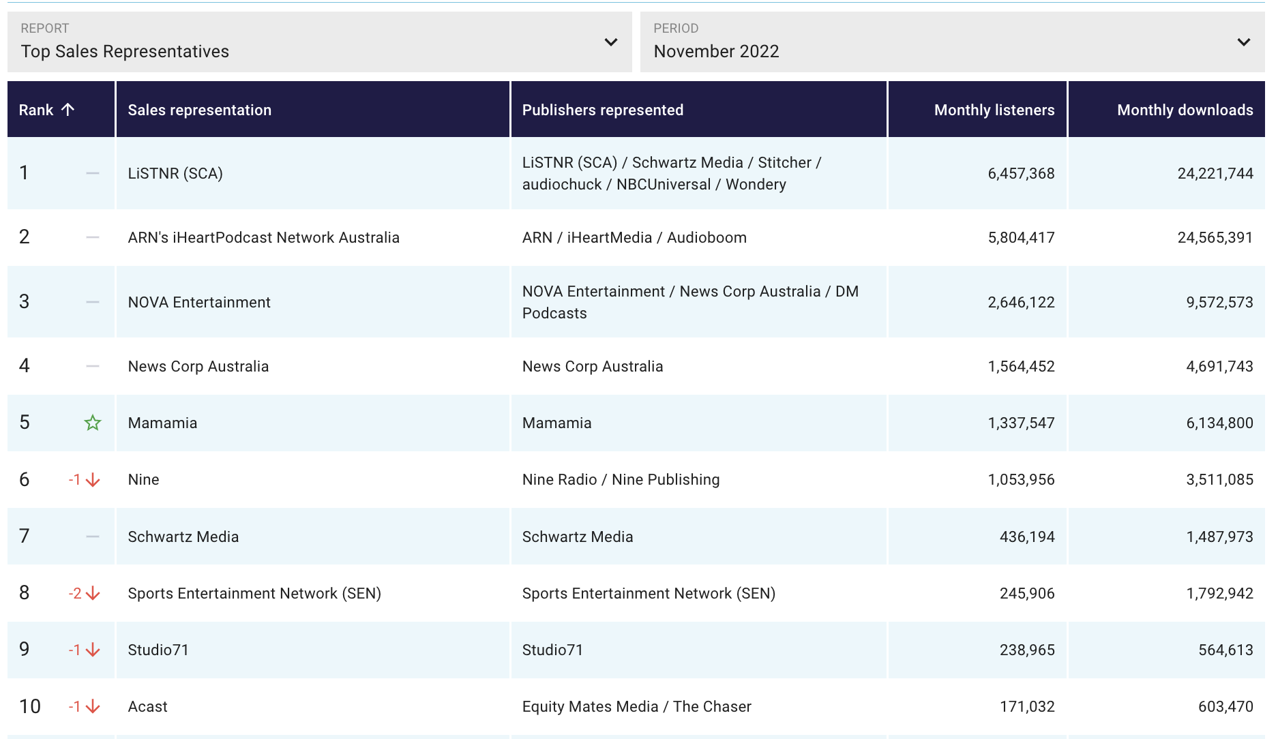Click monthly listeners value 1,564,452
The width and height of the screenshot is (1278, 739).
[x=1021, y=366]
